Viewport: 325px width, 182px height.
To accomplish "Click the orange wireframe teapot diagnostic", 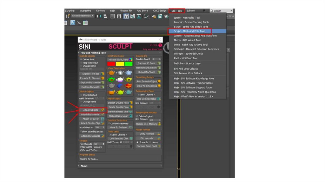I will coord(111,73).
